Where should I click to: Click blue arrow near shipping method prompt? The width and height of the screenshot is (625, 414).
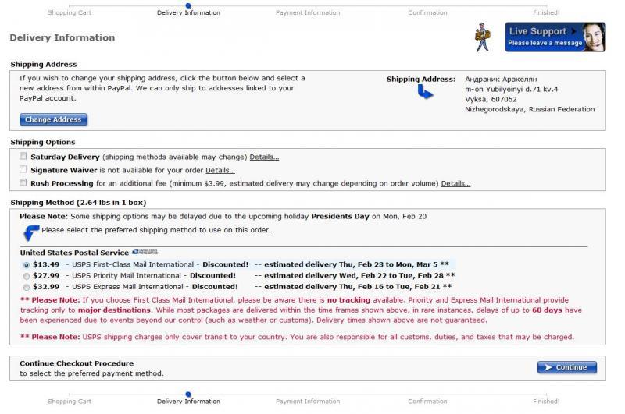point(30,232)
